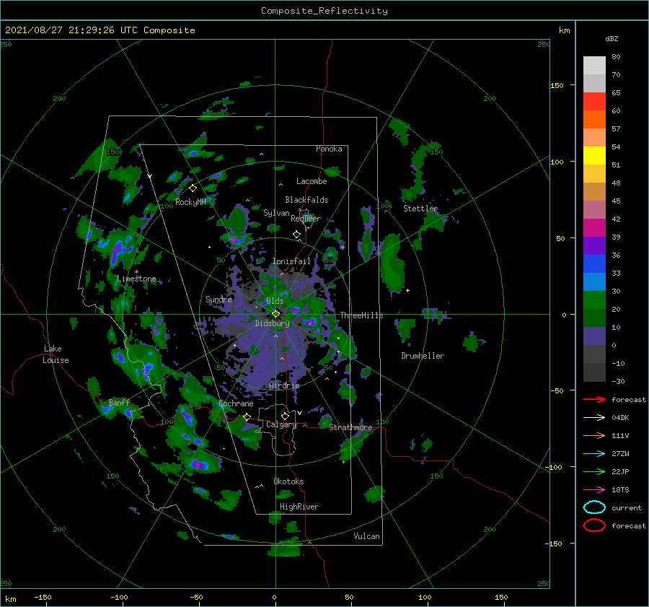Click the -150 bottom axis tick label
The height and width of the screenshot is (607, 649).
tap(43, 597)
